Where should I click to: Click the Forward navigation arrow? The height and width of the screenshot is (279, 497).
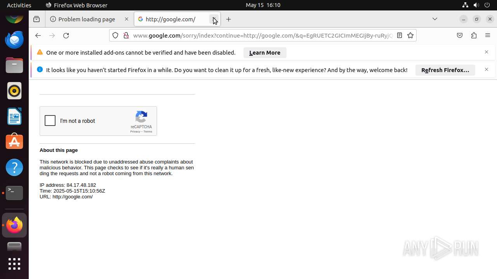[x=52, y=35]
